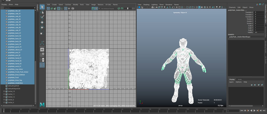Activate the Lasso select tool
This screenshot has height=114, width=267.
(42, 12)
